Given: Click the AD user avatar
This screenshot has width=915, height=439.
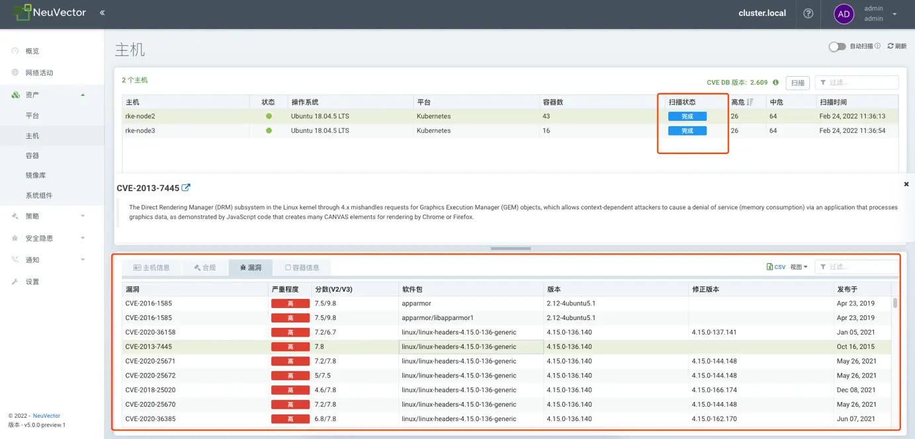Looking at the screenshot, I should click(x=844, y=14).
